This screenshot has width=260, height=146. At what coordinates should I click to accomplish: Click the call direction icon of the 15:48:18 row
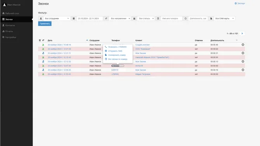point(43,45)
